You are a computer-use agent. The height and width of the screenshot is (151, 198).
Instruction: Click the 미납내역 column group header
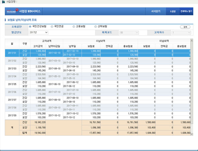pos(164,41)
